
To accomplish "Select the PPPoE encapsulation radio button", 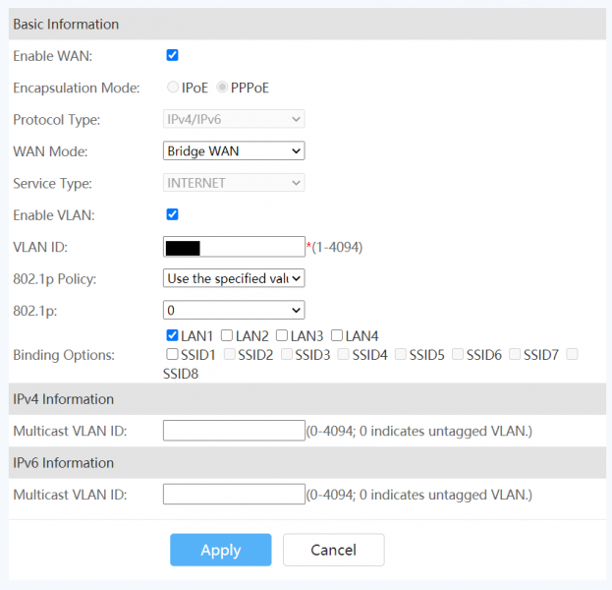I will tap(222, 88).
